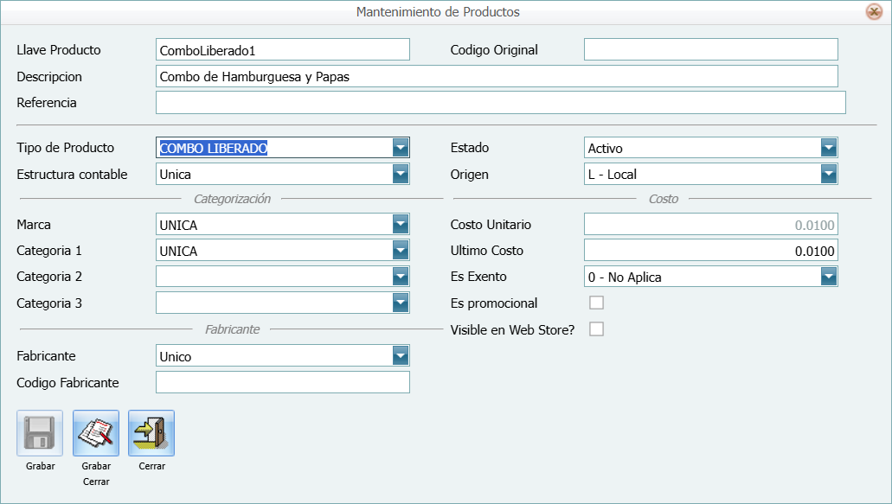The image size is (892, 504).
Task: Select the Codigo Fabricante text box
Action: tap(282, 382)
